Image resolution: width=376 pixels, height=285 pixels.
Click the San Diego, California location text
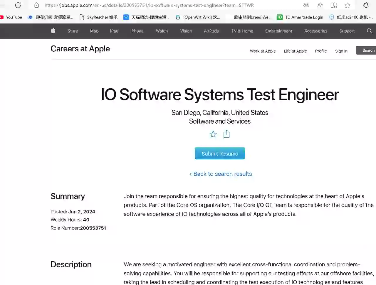(220, 113)
